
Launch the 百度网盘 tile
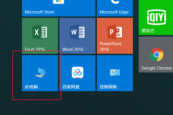tap(77, 73)
